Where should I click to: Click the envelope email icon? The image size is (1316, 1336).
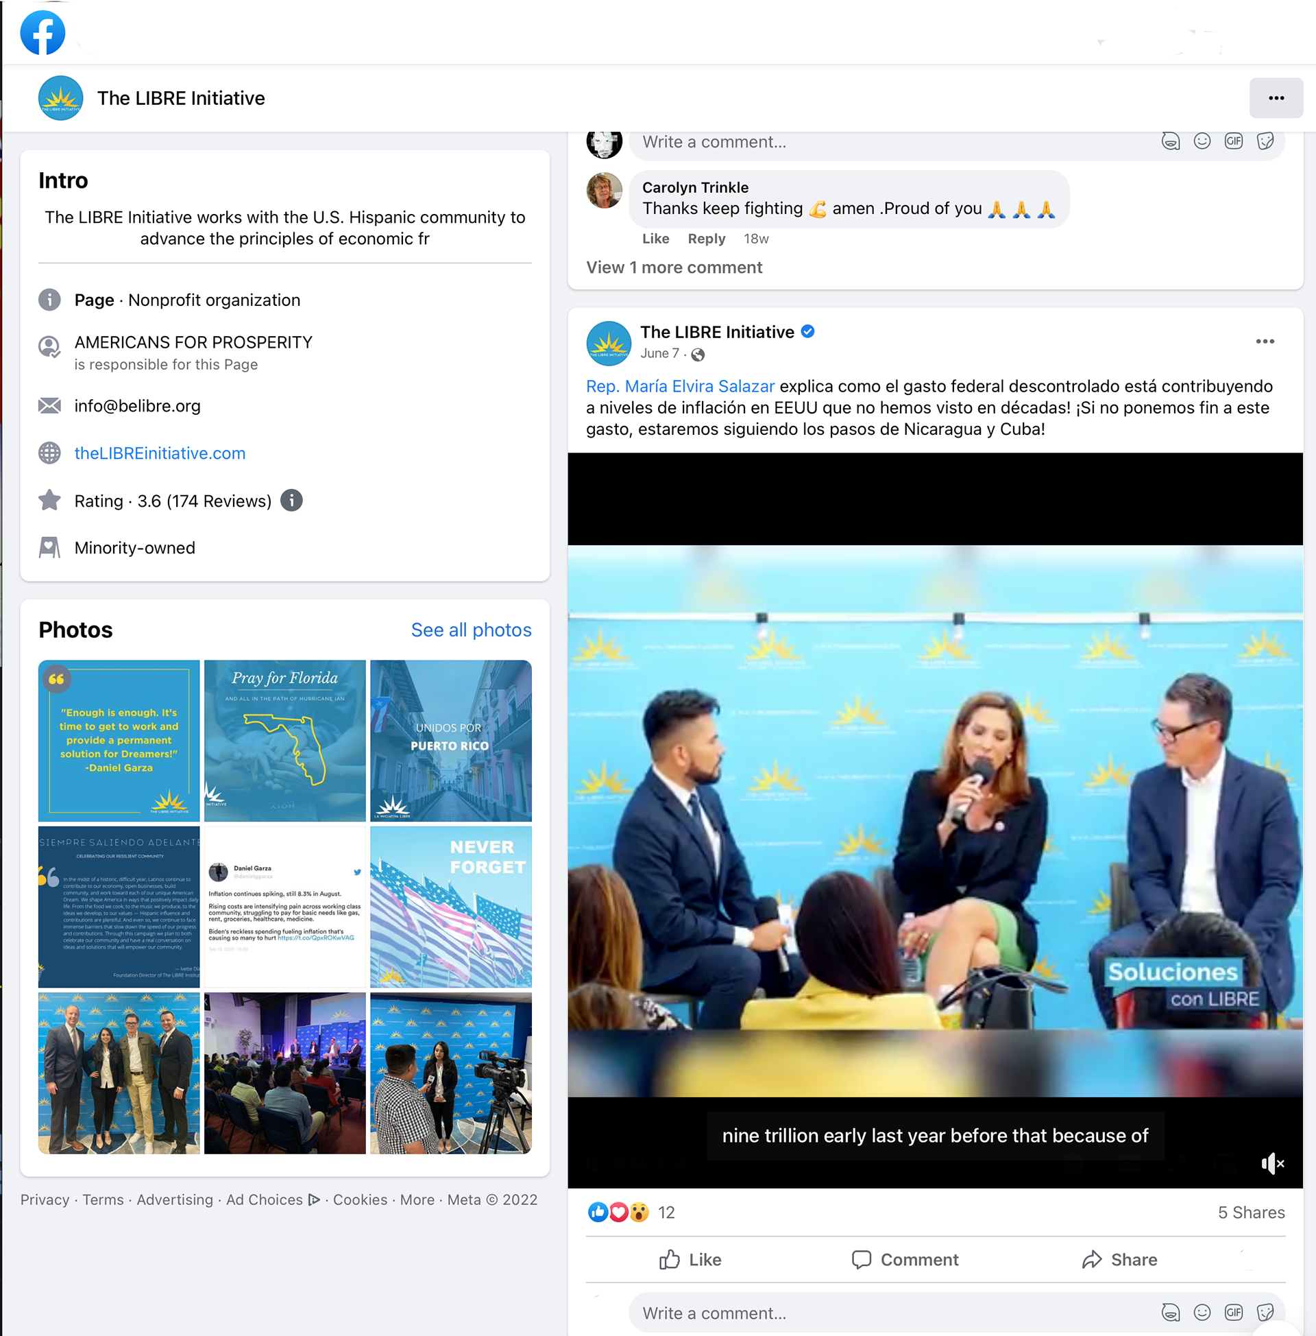[49, 405]
